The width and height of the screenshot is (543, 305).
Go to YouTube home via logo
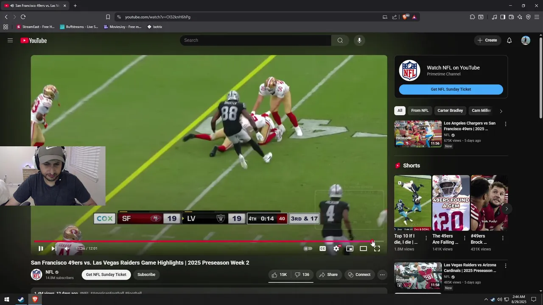coord(34,41)
